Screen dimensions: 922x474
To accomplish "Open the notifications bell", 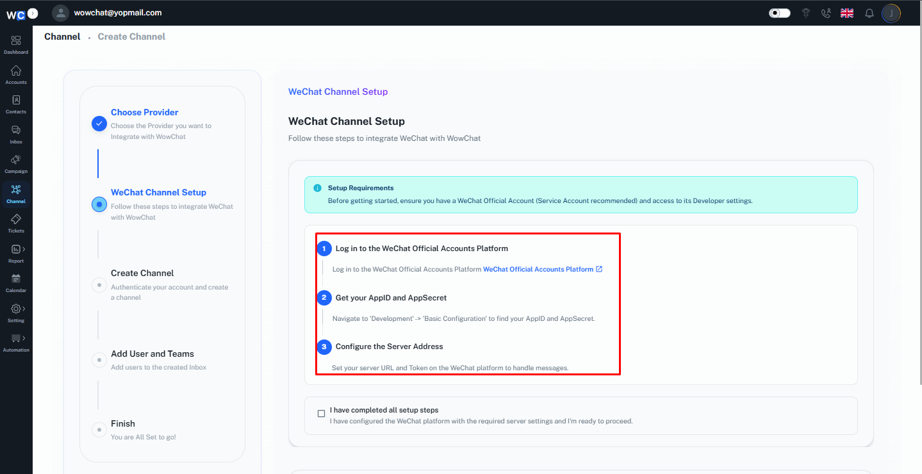I will click(x=869, y=13).
